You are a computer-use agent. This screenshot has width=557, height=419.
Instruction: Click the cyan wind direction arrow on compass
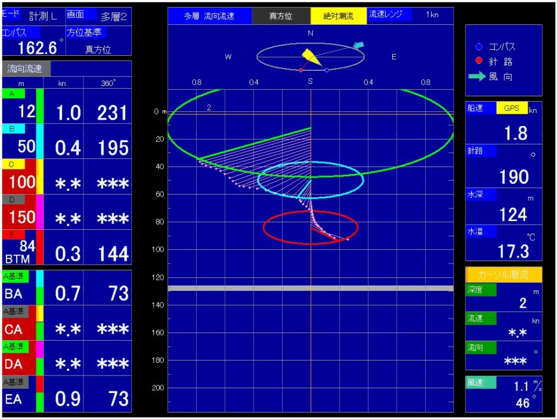click(359, 45)
